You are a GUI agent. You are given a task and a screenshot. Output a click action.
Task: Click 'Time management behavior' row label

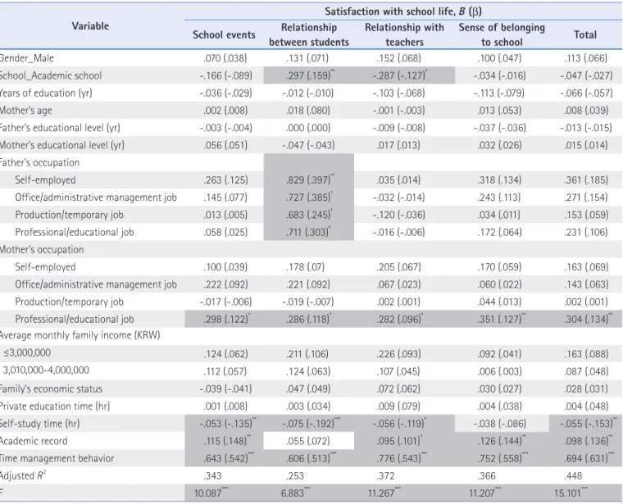pyautogui.click(x=57, y=458)
